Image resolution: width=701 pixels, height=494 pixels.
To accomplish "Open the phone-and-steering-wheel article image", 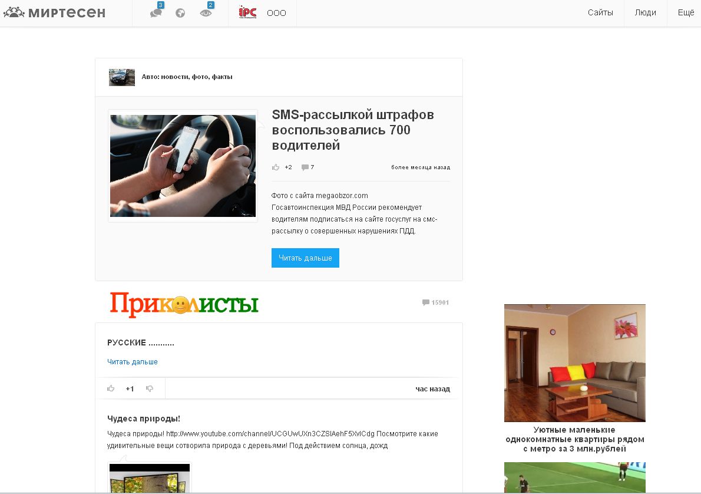I will click(183, 166).
